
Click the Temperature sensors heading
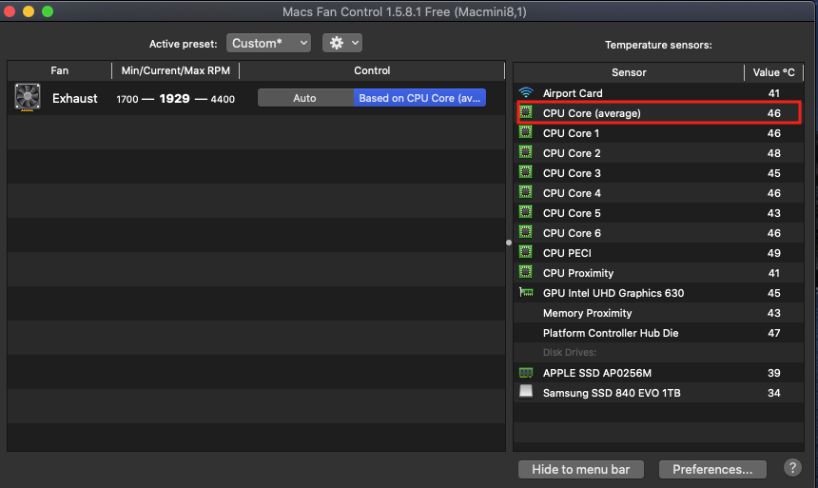coord(658,45)
